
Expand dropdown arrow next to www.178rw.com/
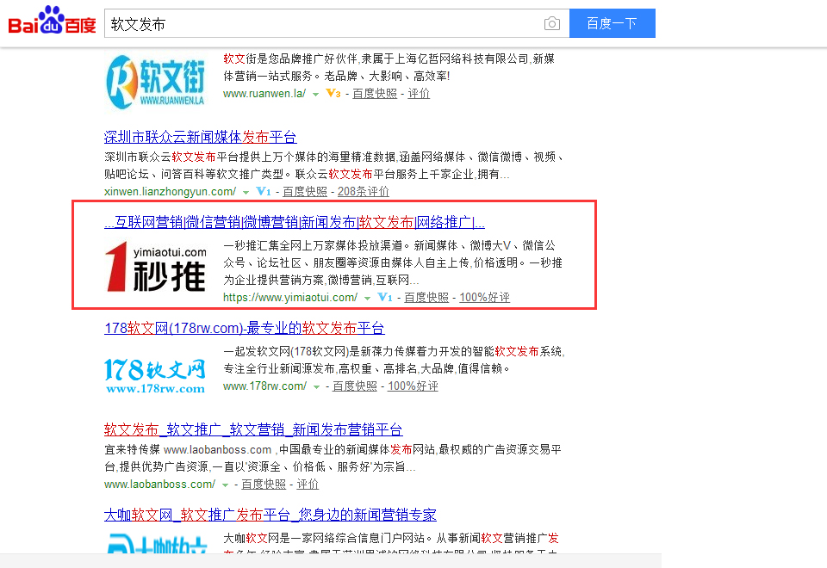click(316, 387)
